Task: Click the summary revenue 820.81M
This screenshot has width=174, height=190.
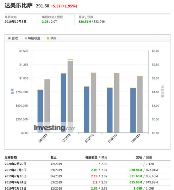Action: (x=85, y=22)
